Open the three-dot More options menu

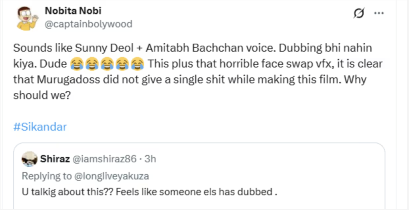point(378,14)
